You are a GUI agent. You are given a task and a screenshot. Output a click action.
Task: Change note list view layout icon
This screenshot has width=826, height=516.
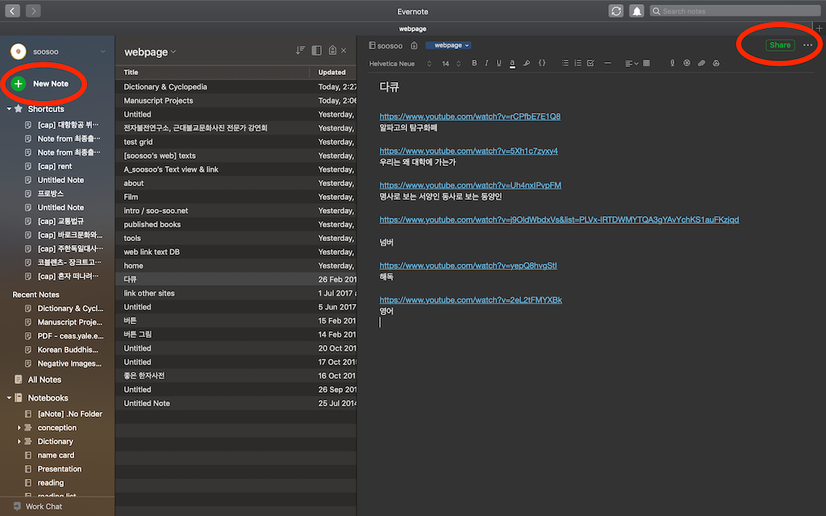(x=316, y=50)
